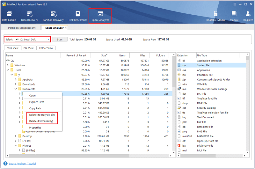Open the Manual icon
This screenshot has height=169, width=255.
[234, 14]
